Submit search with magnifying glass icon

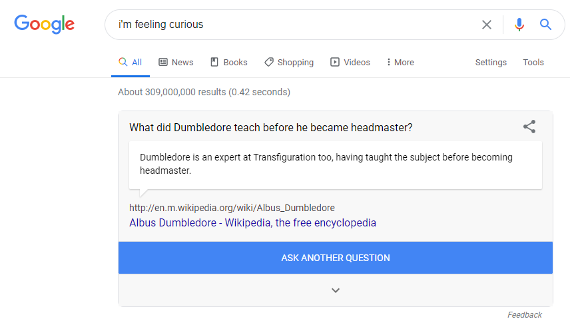pyautogui.click(x=545, y=25)
